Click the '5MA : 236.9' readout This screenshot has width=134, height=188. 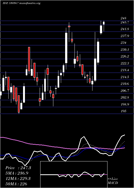[17, 173]
